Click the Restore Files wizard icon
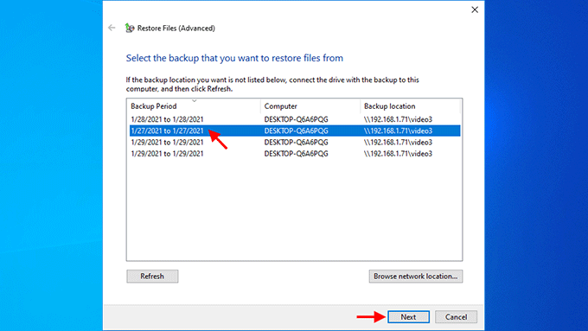The height and width of the screenshot is (331, 588). pyautogui.click(x=130, y=28)
